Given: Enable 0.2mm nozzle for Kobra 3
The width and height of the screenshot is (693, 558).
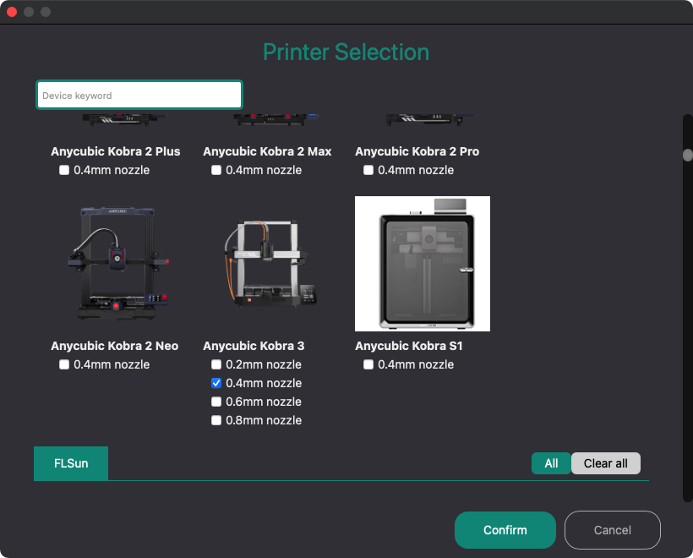Looking at the screenshot, I should (216, 364).
